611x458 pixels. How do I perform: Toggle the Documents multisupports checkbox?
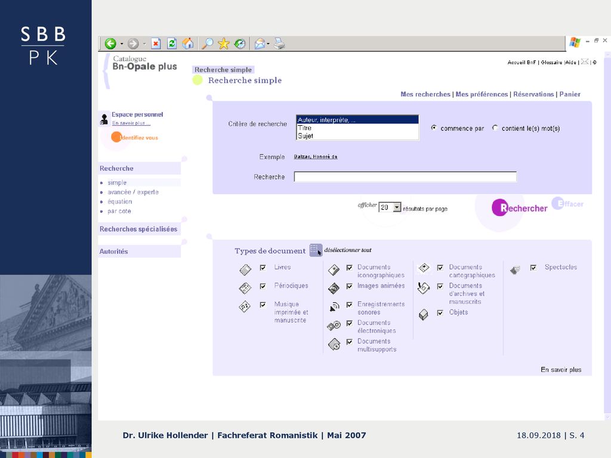point(350,342)
